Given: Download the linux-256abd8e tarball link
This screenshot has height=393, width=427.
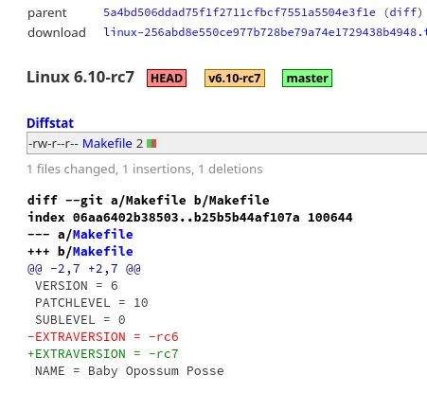Looking at the screenshot, I should [265, 32].
